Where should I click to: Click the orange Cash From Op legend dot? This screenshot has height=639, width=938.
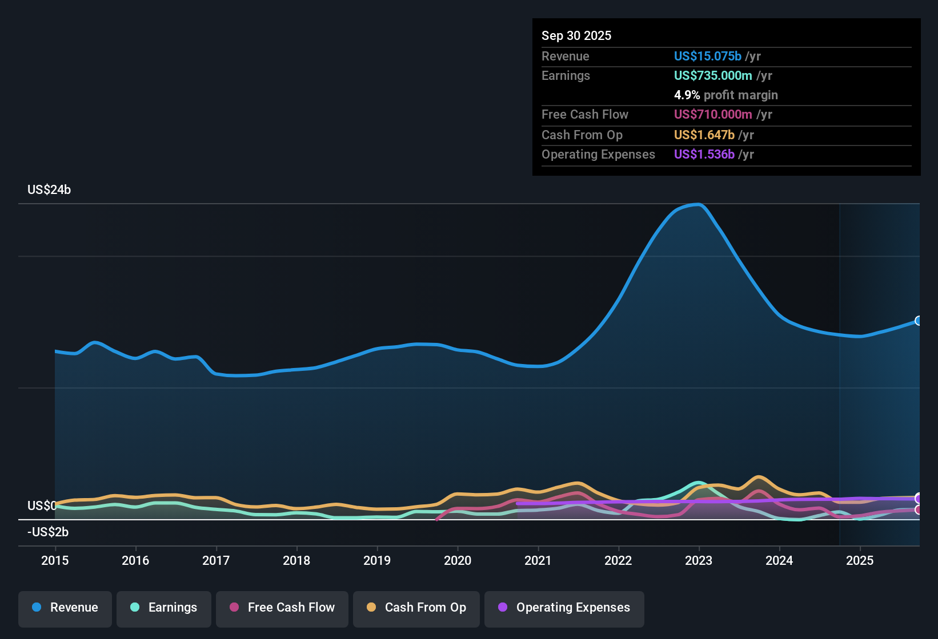[x=371, y=608]
